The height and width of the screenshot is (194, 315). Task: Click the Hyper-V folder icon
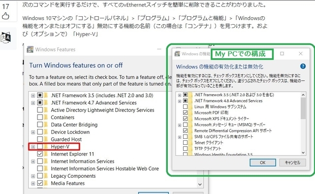point(46,147)
